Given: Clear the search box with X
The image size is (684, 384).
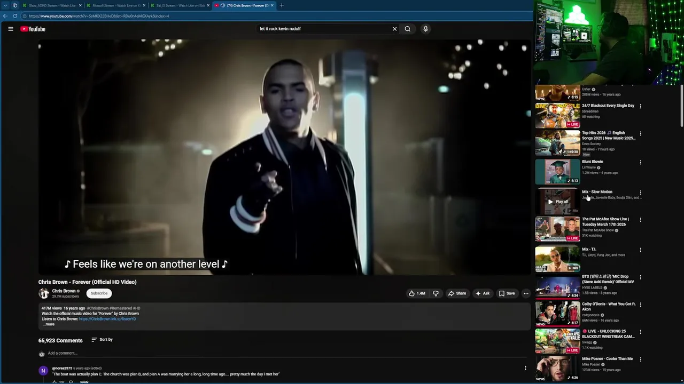Looking at the screenshot, I should [394, 29].
